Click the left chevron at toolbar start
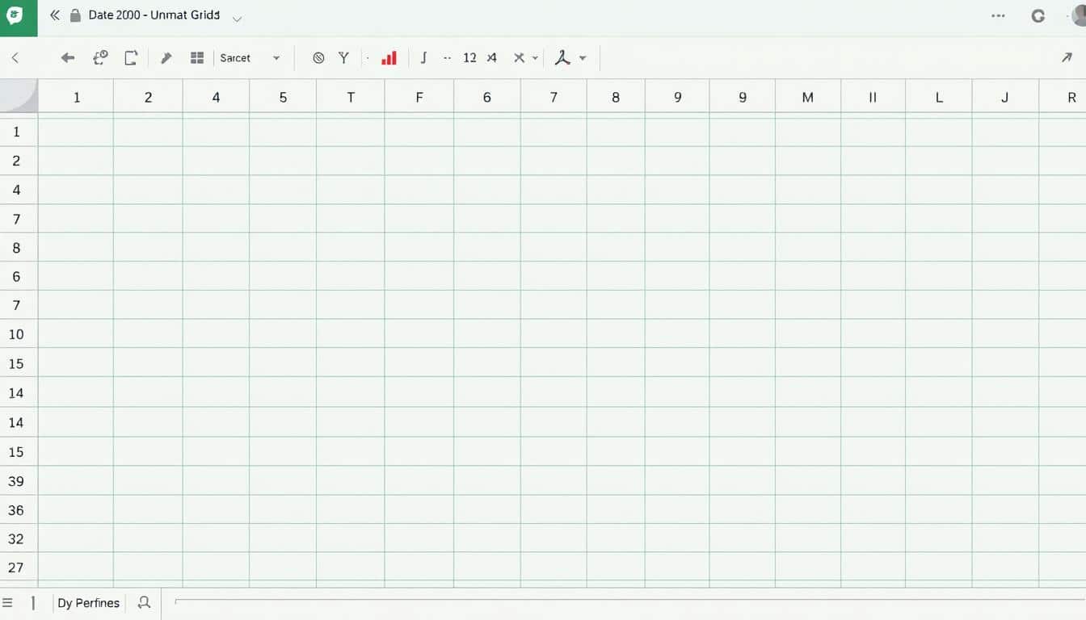The width and height of the screenshot is (1086, 620). point(15,57)
